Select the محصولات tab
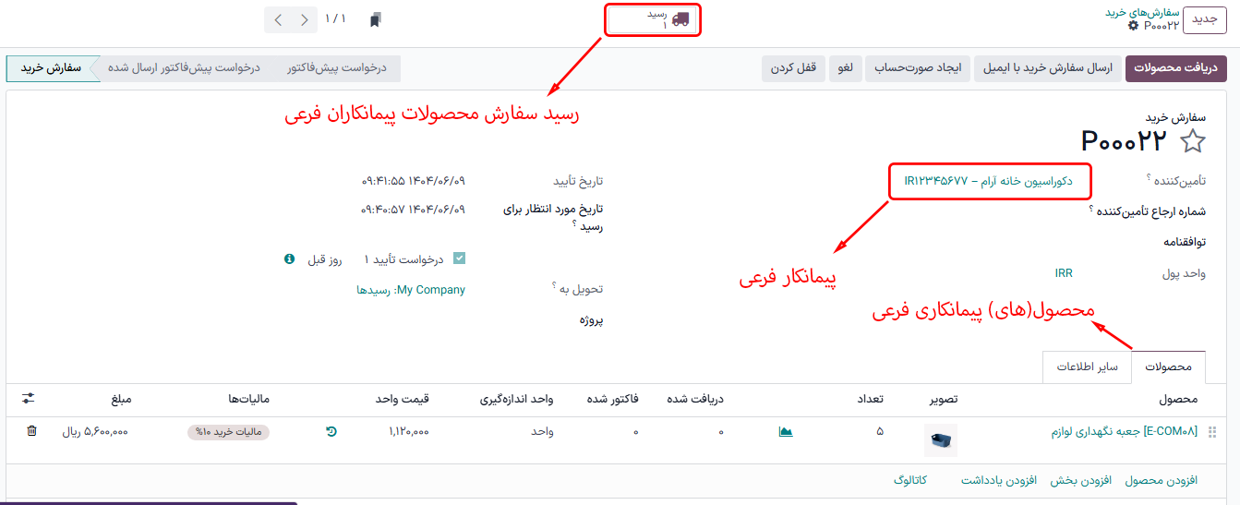Viewport: 1240px width, 505px height. point(1168,367)
